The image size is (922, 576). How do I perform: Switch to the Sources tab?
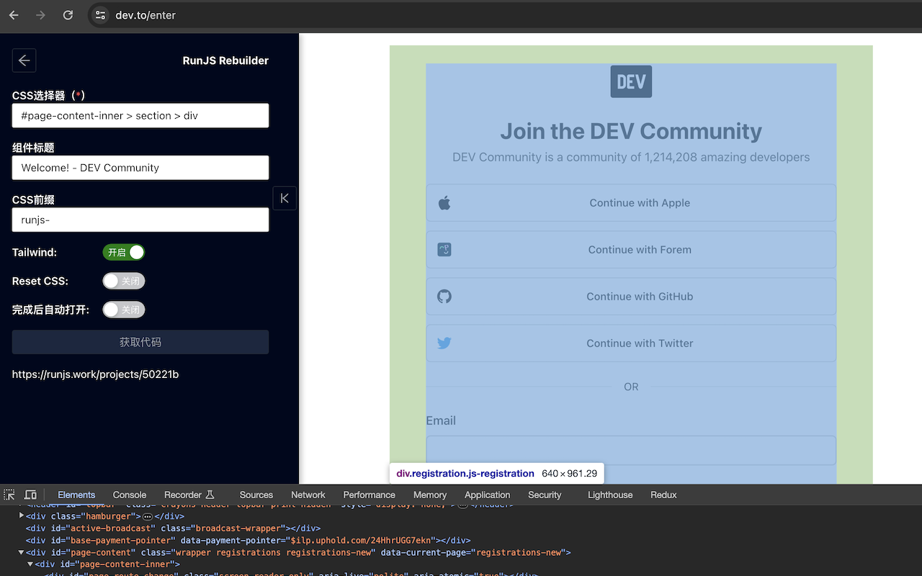point(256,495)
